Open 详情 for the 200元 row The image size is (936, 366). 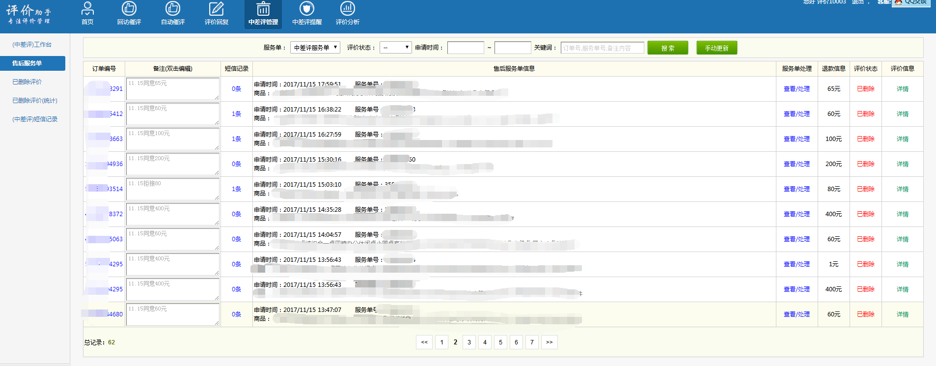pos(903,164)
